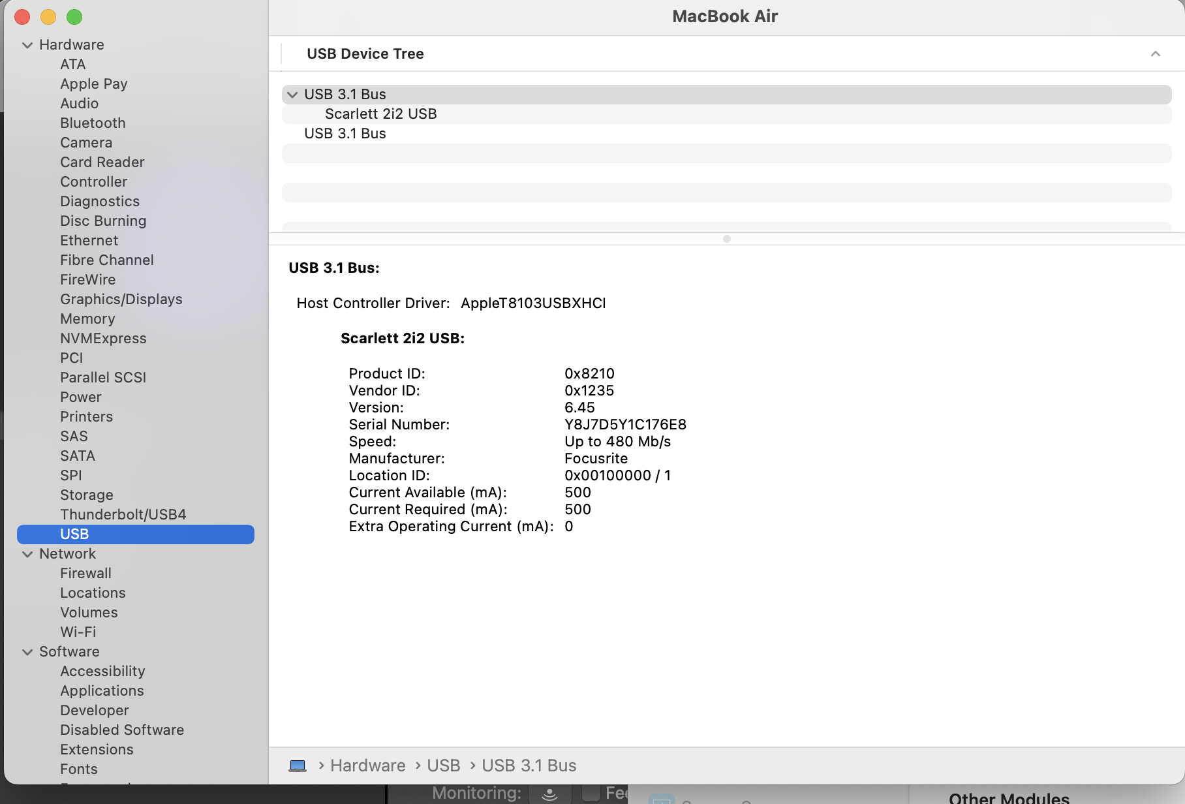Select the highlighted USB sidebar item
The image size is (1185, 804).
136,534
